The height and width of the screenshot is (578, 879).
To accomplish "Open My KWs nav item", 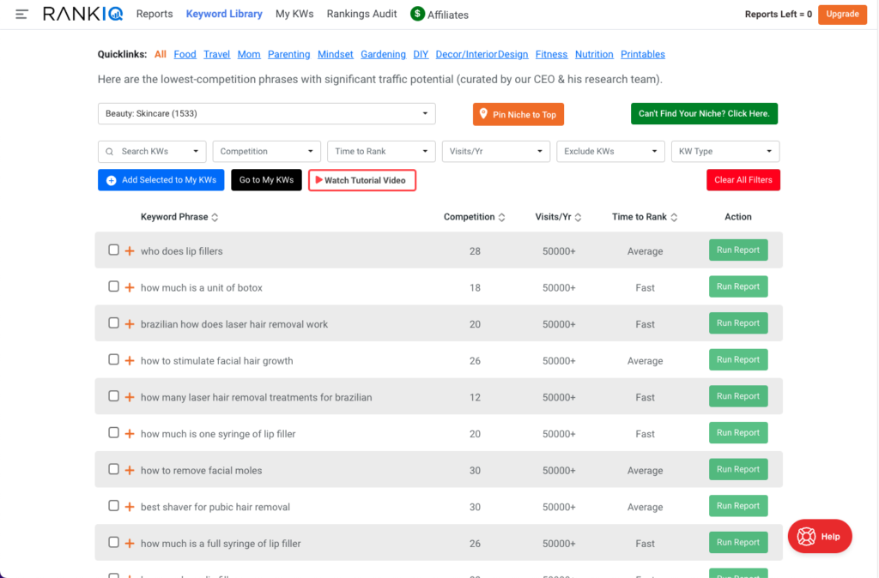I will [294, 14].
